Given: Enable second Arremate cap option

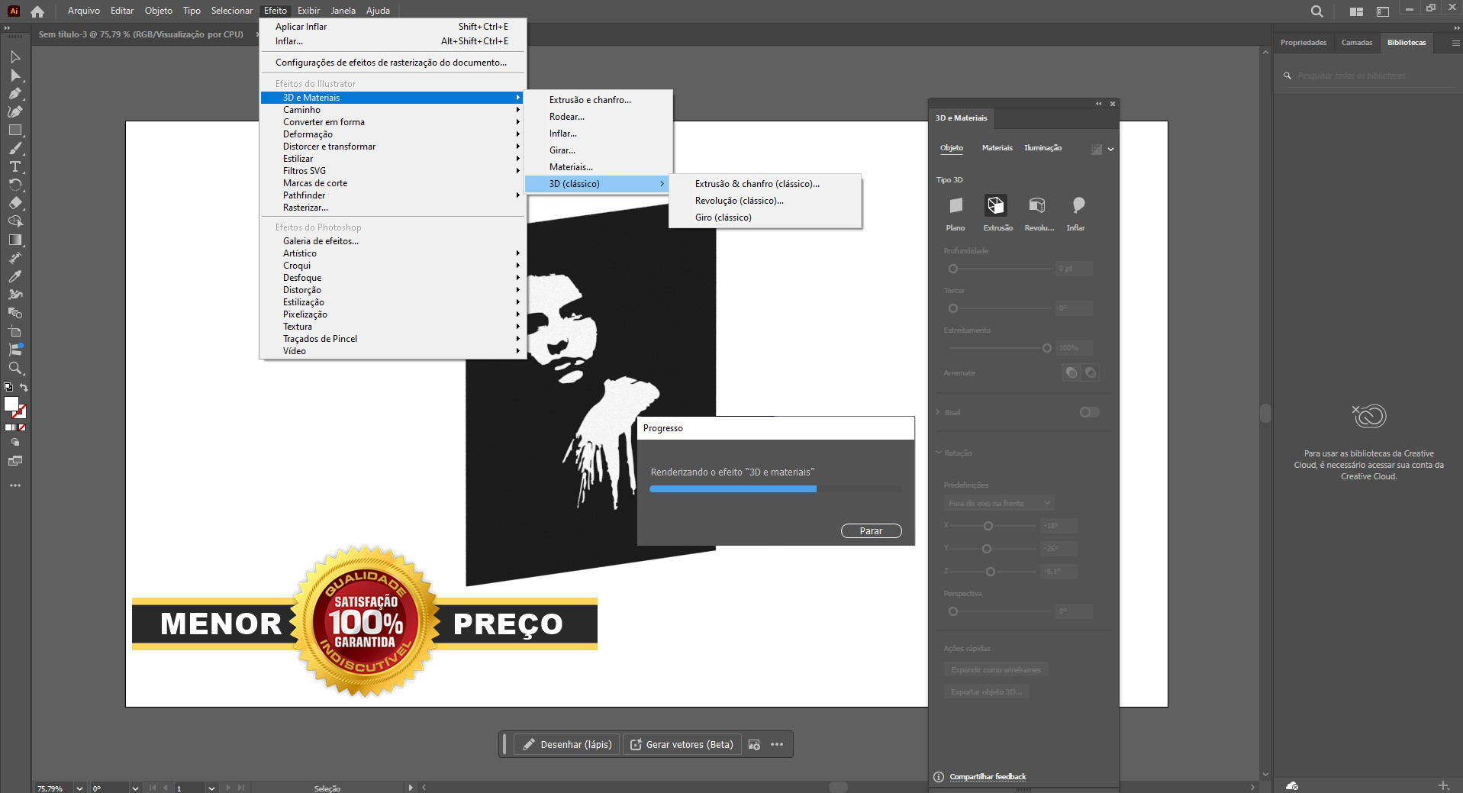Looking at the screenshot, I should [1091, 372].
